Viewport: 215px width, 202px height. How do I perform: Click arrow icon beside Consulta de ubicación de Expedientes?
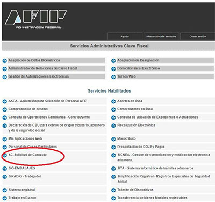[x=113, y=117]
